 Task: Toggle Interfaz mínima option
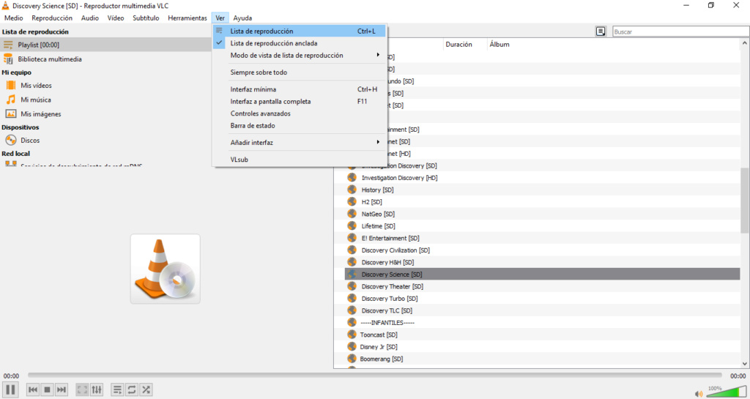point(300,89)
